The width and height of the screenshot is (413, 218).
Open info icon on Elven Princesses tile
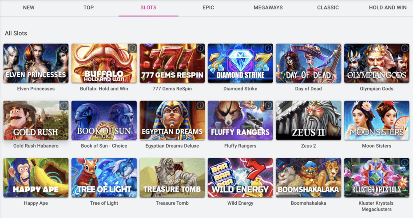click(x=64, y=48)
